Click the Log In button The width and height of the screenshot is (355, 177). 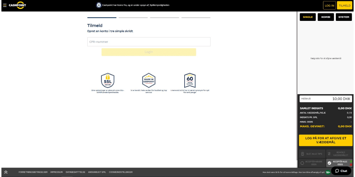point(329,6)
